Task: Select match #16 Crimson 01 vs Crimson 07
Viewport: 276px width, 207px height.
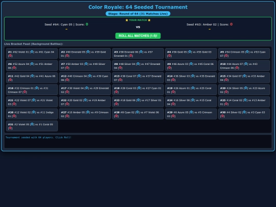Action: (x=32, y=90)
